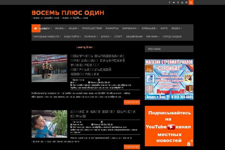225x150 pixels.
Task: Open the ФОТО menu item
Action: (x=164, y=28)
